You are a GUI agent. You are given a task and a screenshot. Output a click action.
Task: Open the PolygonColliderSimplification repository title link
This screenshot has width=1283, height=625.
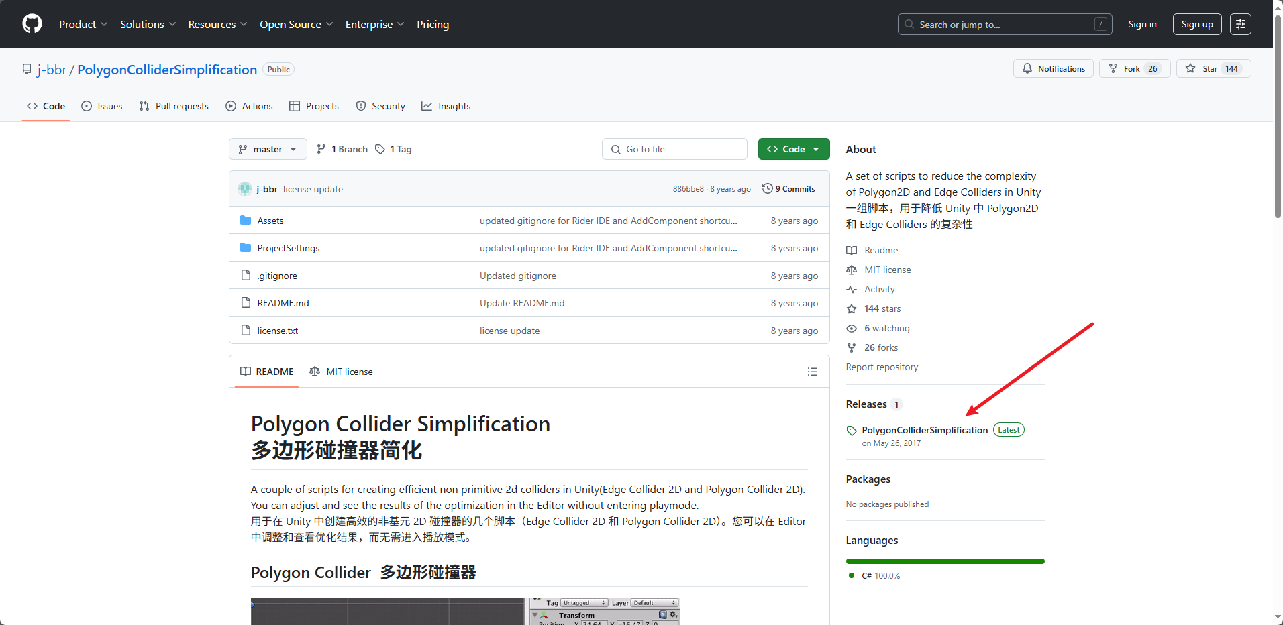pos(167,70)
